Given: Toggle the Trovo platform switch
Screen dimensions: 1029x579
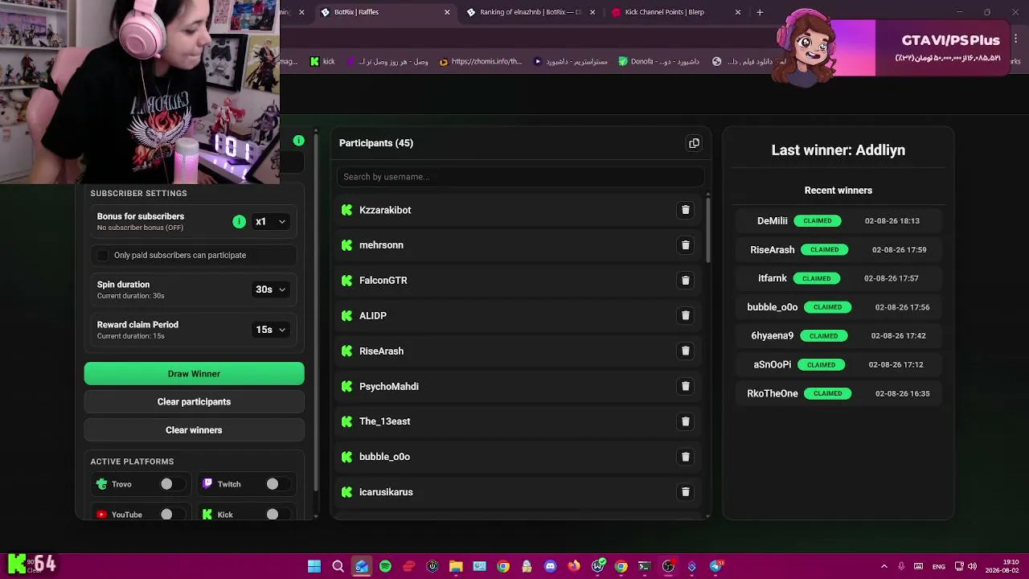Looking at the screenshot, I should pos(171,484).
